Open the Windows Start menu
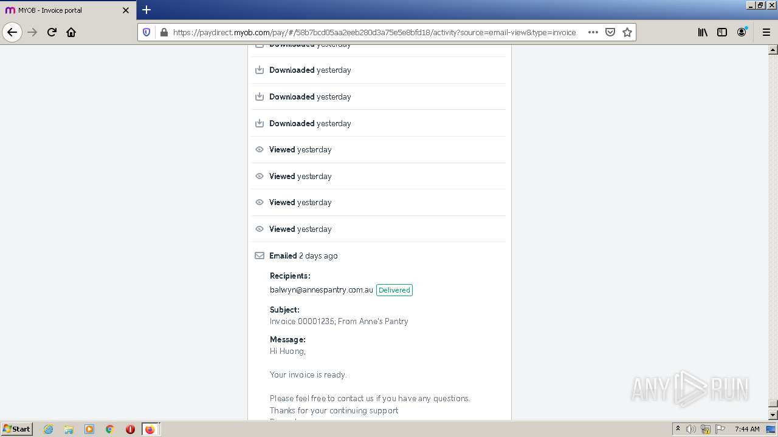 [17, 429]
